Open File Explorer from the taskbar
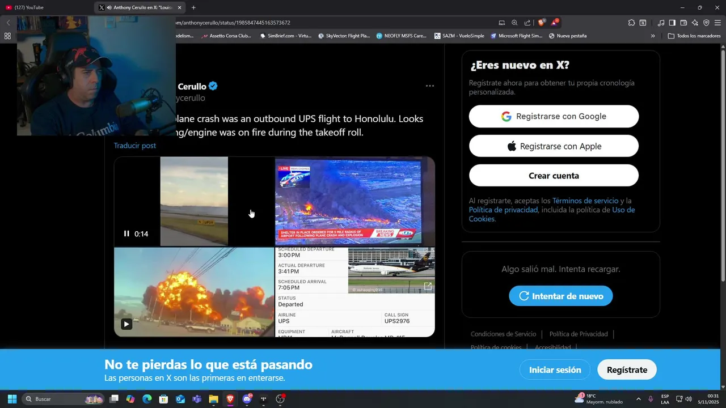Screen dimensions: 726x408 213,399
